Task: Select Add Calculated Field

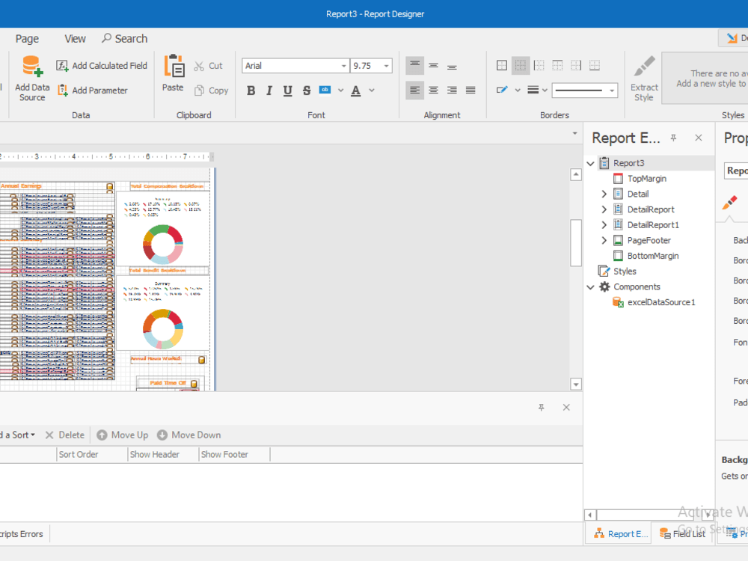Action: (102, 65)
